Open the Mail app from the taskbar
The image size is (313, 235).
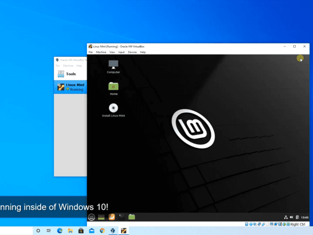92,231
